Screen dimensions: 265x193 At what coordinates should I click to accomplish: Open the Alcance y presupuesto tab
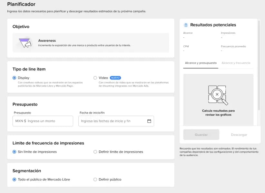pyautogui.click(x=201, y=63)
